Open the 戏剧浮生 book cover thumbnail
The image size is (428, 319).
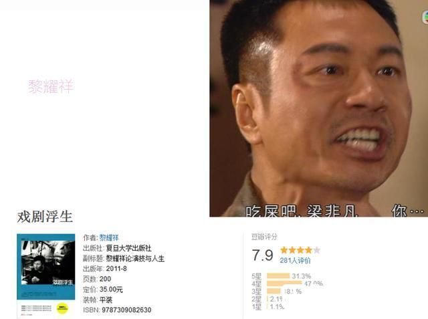click(x=46, y=275)
